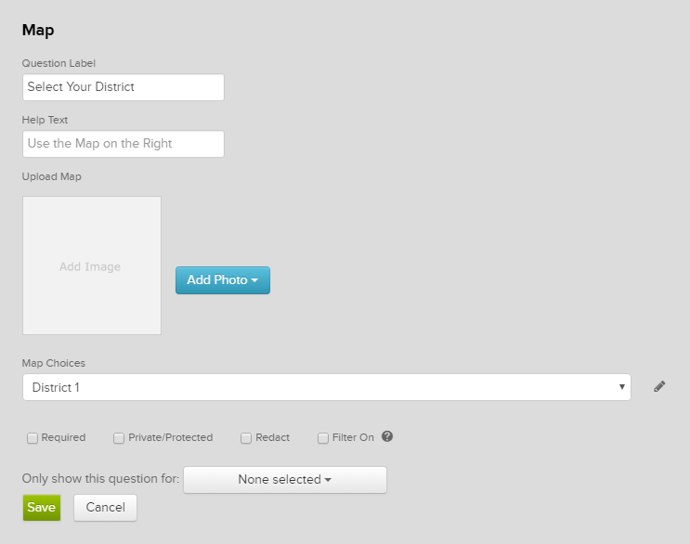Viewport: 690px width, 544px height.
Task: Enable the Required checkbox
Action: click(33, 438)
